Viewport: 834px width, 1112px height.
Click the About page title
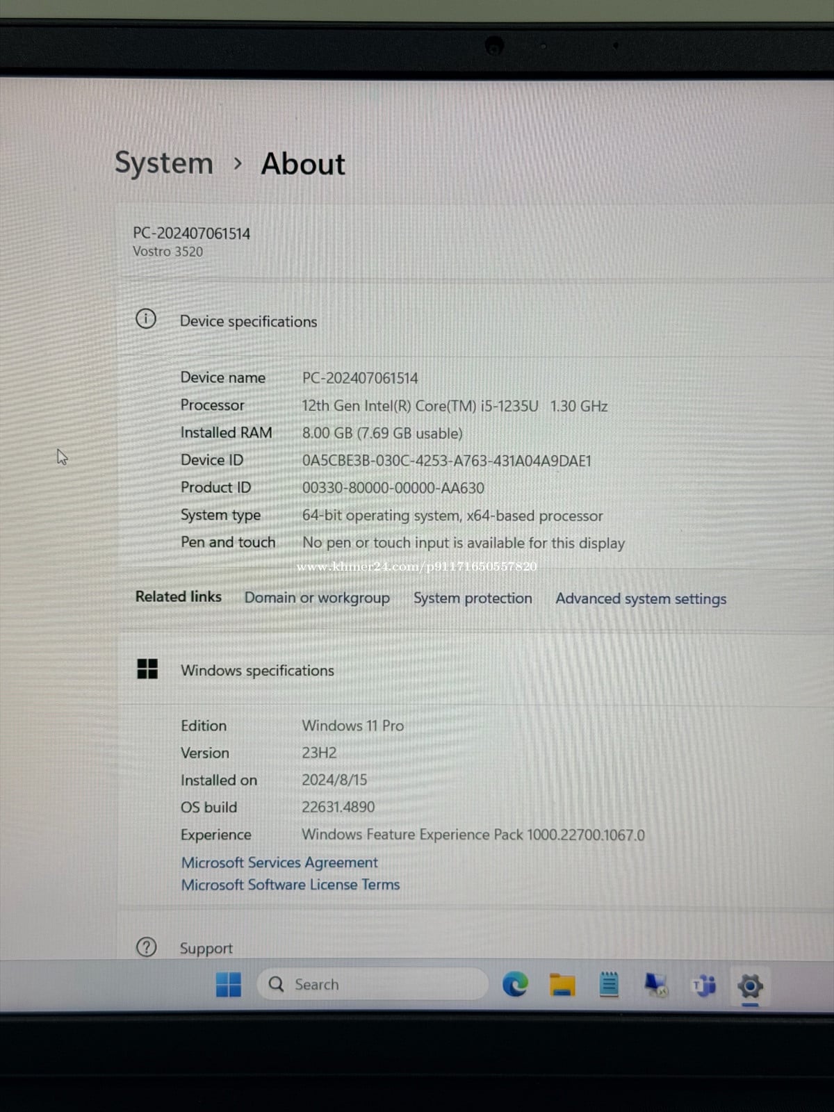303,164
